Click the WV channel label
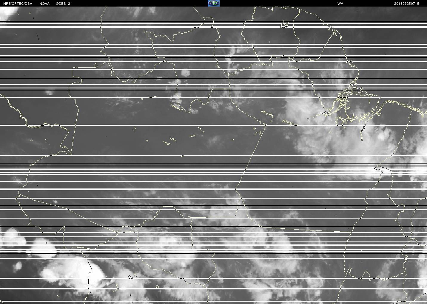Viewport: 427px width, 304px height. tap(340, 4)
